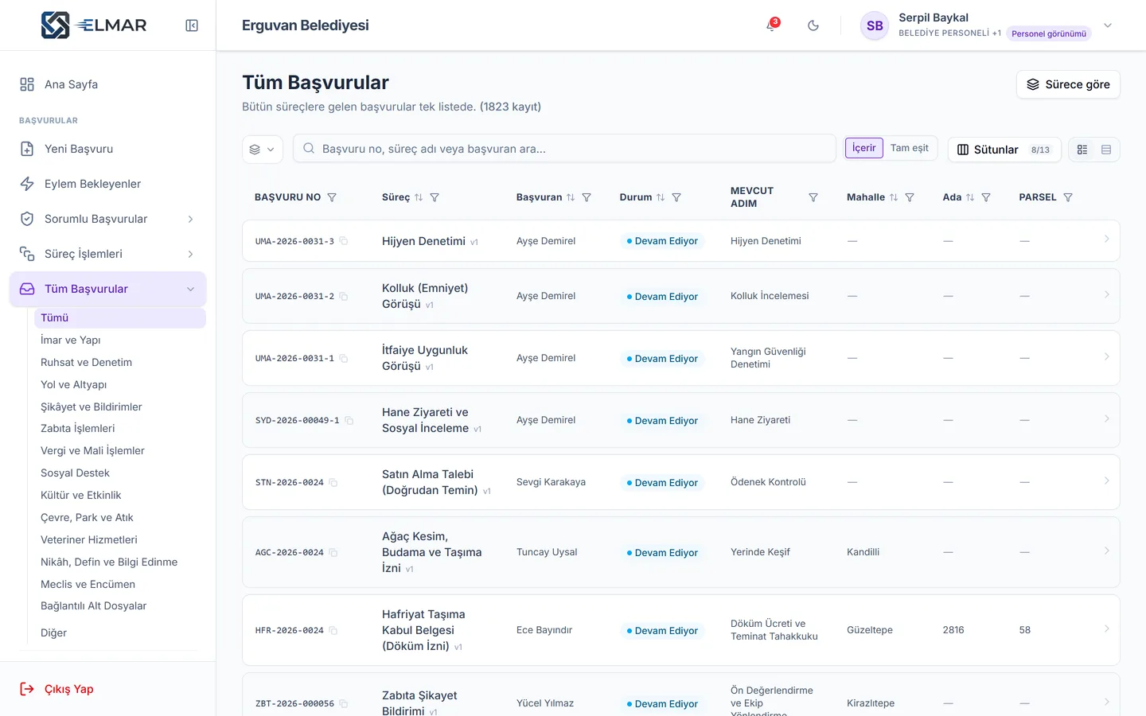Copy application number UMA-2026-0031-3
Image resolution: width=1146 pixels, height=716 pixels.
click(x=344, y=241)
